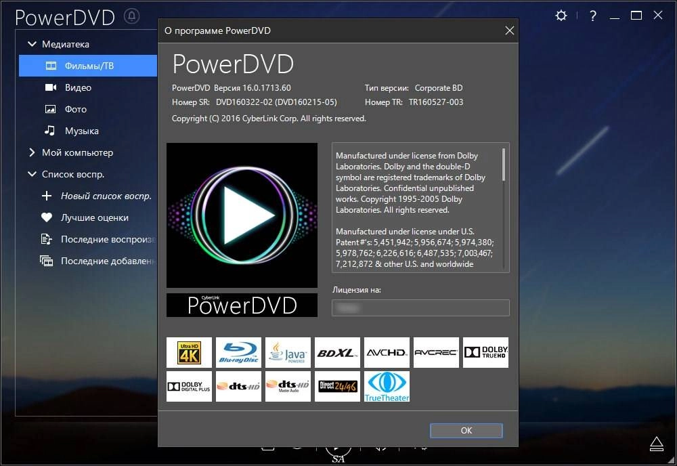Screen dimensions: 677x466
Task: Click the heart icon for top rated
Action: coord(47,217)
